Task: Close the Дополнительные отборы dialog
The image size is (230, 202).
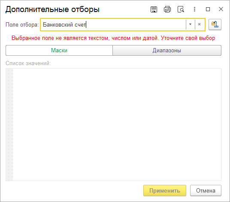Action: pos(221,9)
